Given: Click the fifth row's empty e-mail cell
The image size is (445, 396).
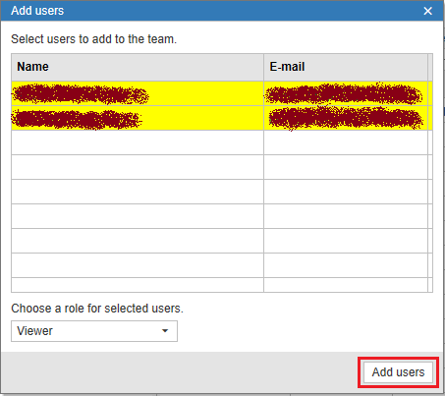Looking at the screenshot, I should tap(346, 192).
